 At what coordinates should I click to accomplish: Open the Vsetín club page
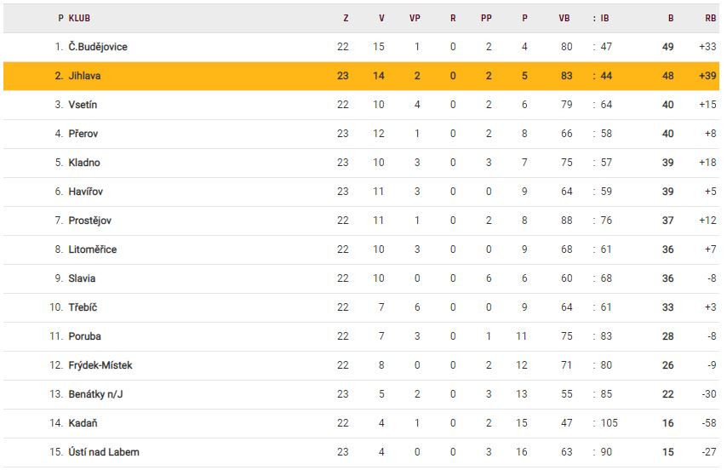tap(84, 105)
